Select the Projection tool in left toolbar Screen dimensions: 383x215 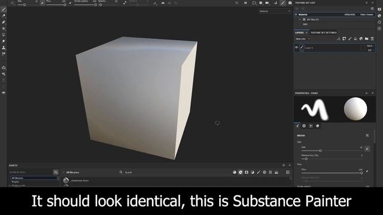click(4, 22)
